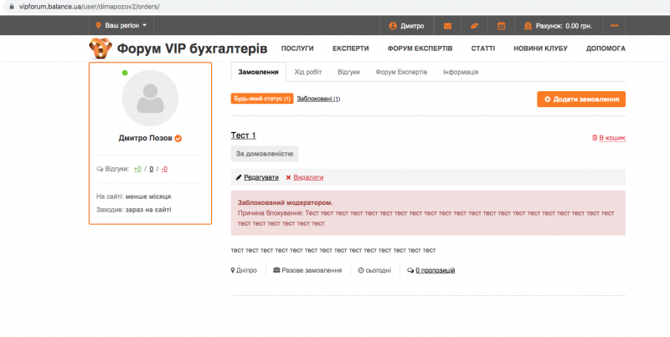Filter orders by 'Заблоковані (1)'
The height and width of the screenshot is (337, 670).
click(x=318, y=99)
